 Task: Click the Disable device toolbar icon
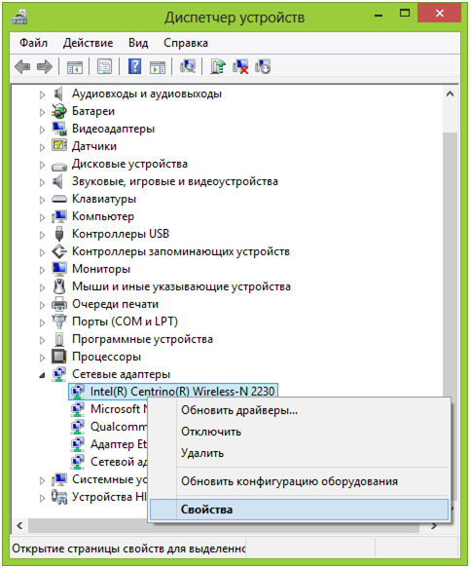263,67
